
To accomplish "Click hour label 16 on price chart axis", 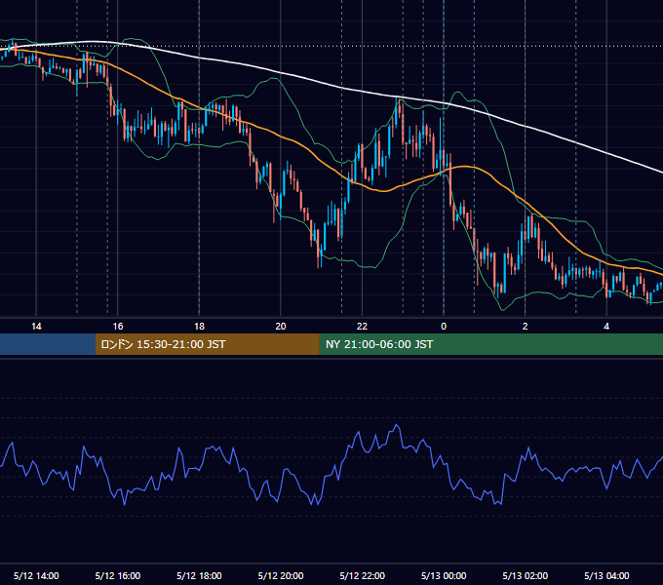I will (x=118, y=327).
